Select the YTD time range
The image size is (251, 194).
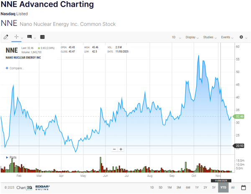[x=223, y=187]
